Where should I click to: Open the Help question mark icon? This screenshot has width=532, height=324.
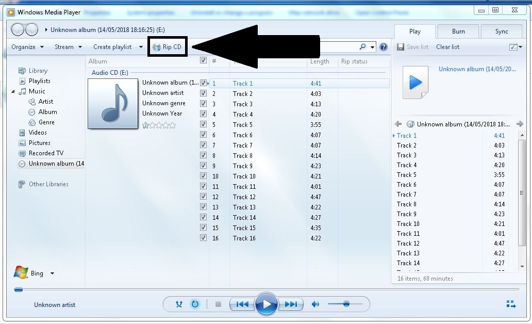click(384, 47)
